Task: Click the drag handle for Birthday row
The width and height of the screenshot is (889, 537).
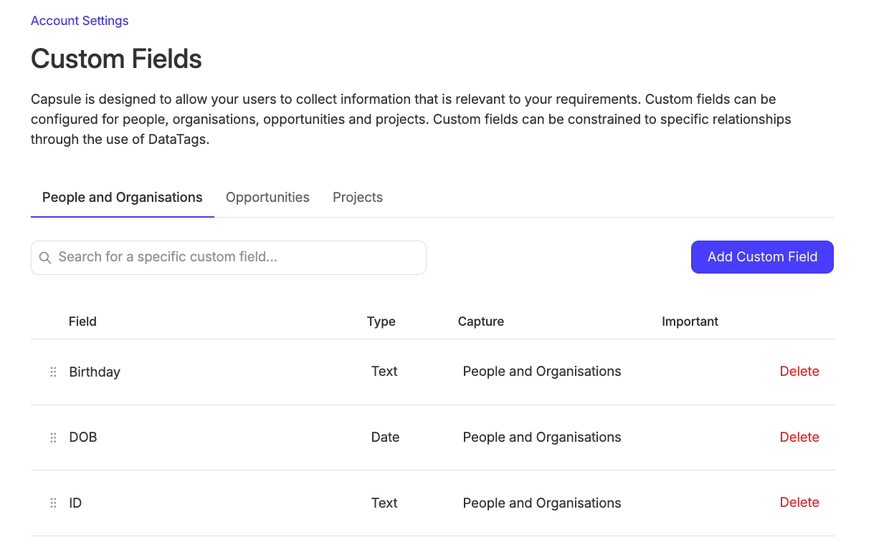Action: coord(53,372)
